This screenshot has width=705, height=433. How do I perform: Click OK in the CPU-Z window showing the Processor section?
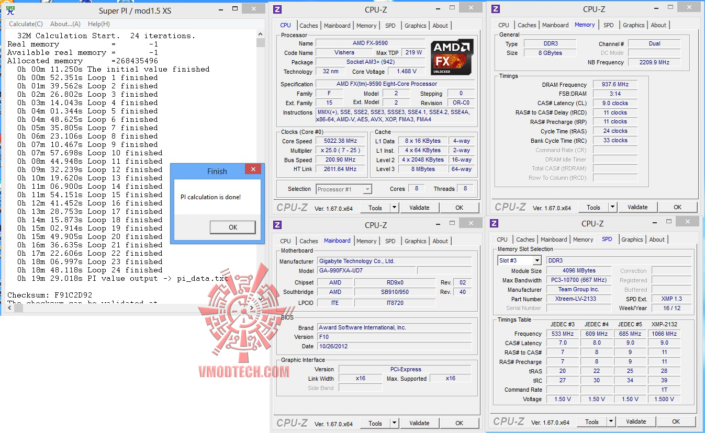tap(459, 208)
